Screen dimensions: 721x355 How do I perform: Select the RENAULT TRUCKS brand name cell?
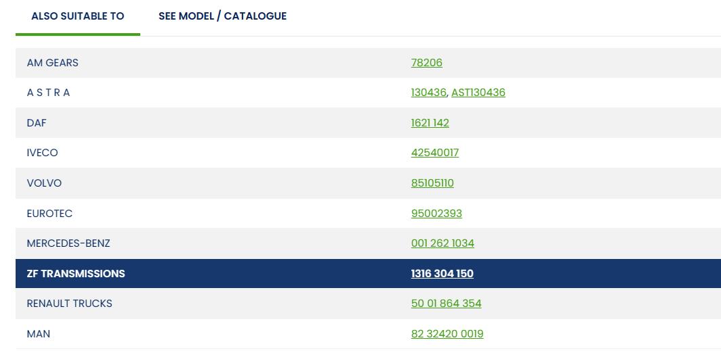pyautogui.click(x=69, y=303)
